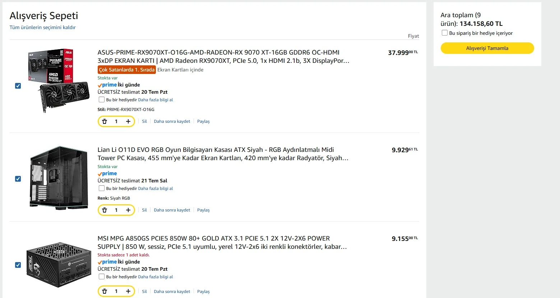560x298 pixels.
Task: Check 'Bu sipariş bir hediye içeriyor' box
Action: tap(445, 33)
